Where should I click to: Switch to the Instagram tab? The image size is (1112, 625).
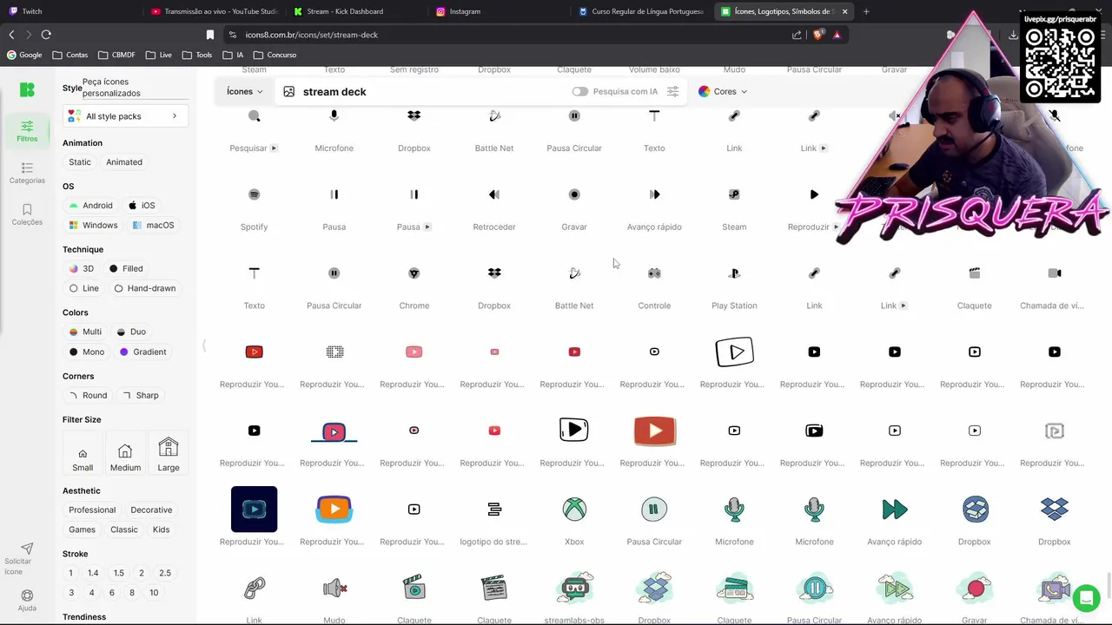465,11
